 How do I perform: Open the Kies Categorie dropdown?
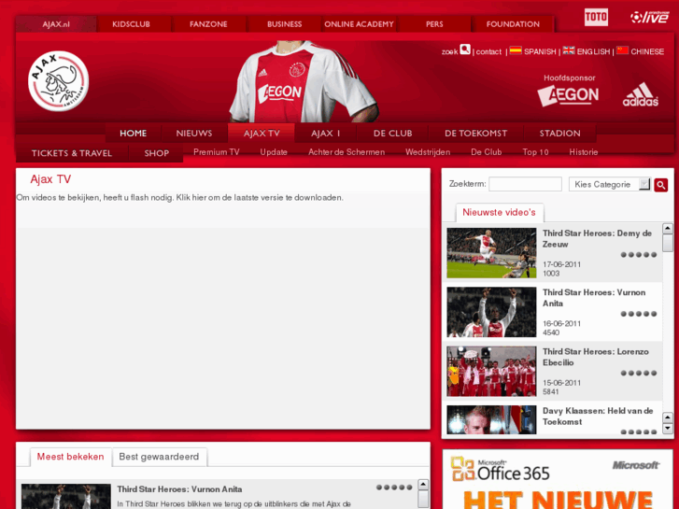click(609, 184)
